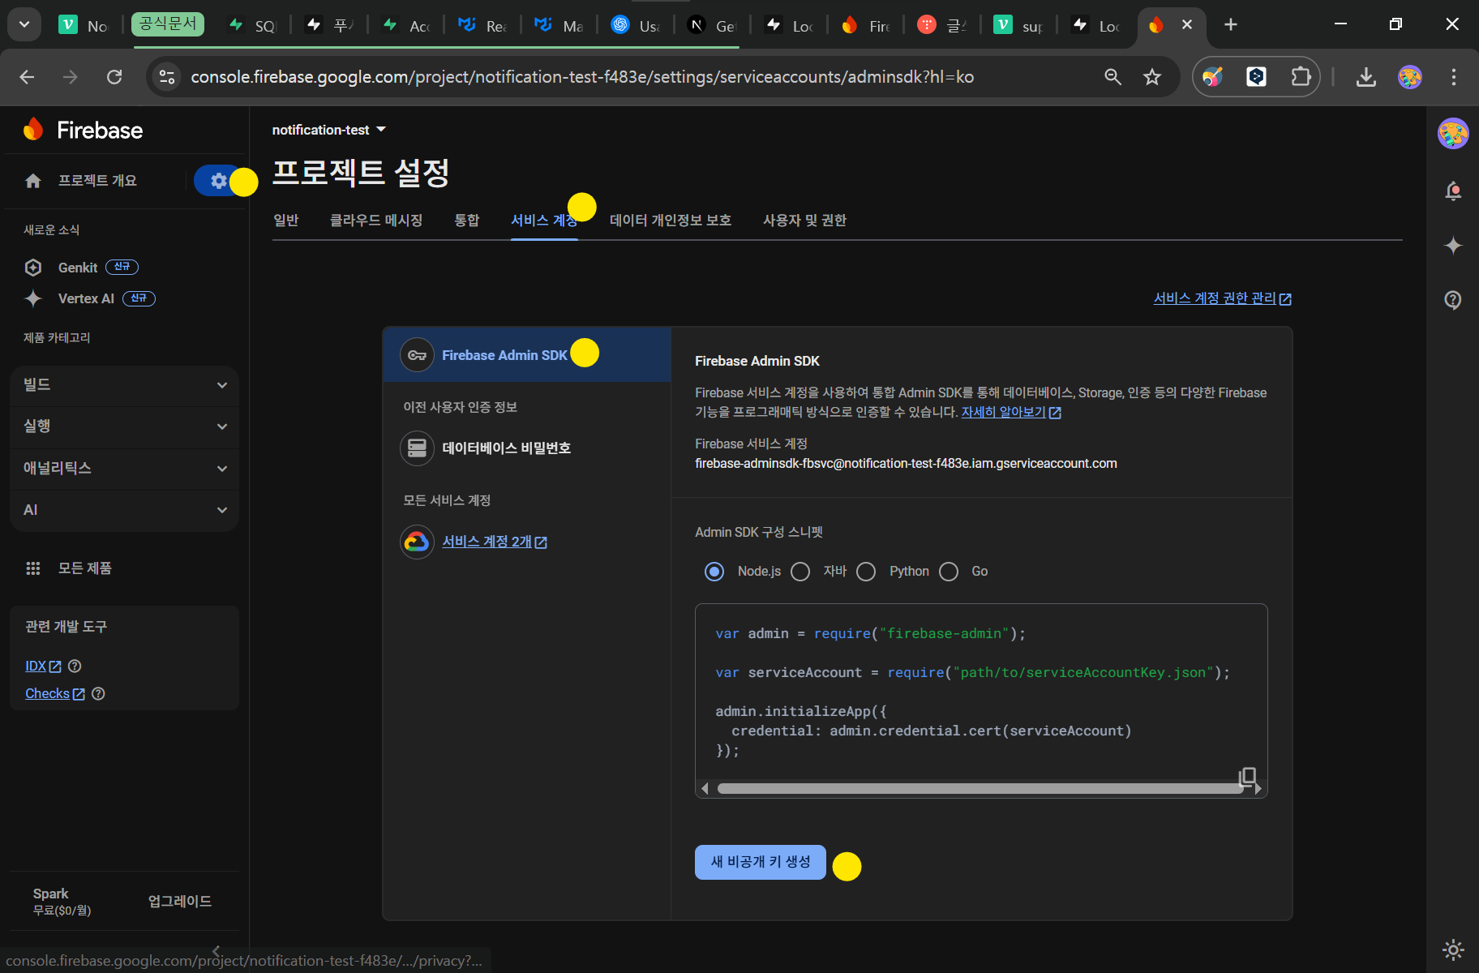
Task: Bookmark this page with star icon
Action: tap(1152, 77)
